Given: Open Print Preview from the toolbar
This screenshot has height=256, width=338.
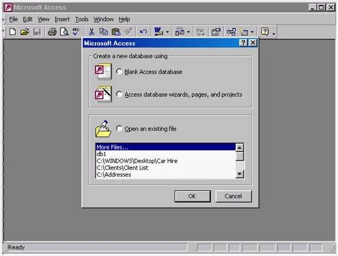Looking at the screenshot, I should tap(64, 32).
